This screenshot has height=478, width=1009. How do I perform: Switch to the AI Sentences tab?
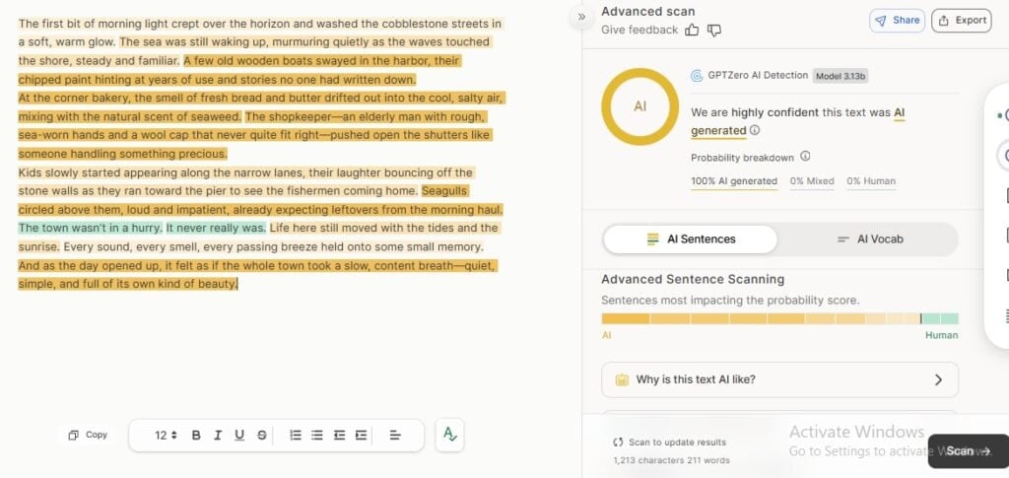[x=690, y=239]
